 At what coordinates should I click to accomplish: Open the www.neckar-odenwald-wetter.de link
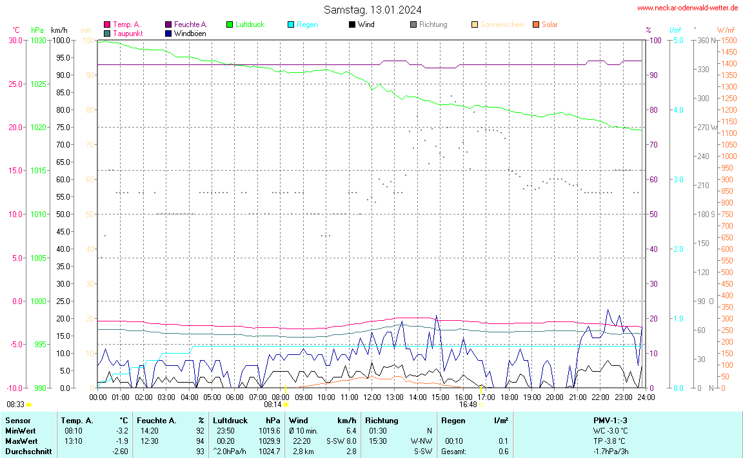687,8
